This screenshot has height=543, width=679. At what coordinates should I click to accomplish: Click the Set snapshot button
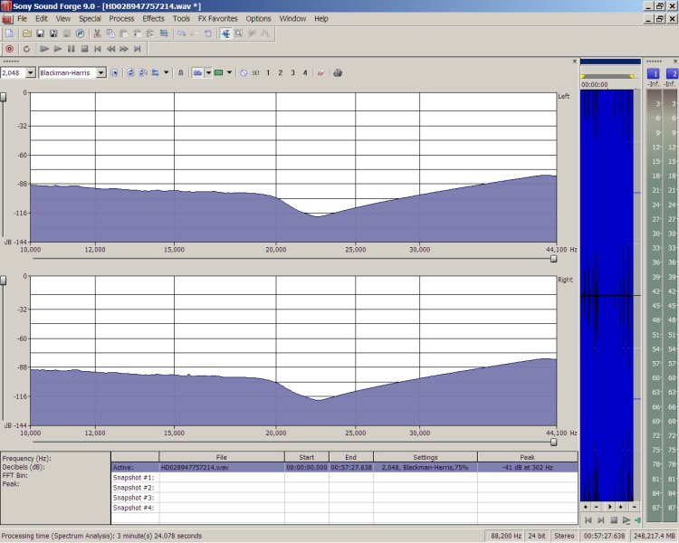tap(255, 72)
